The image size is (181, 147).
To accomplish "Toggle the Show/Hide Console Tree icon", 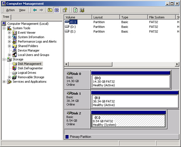I will 56,10.
